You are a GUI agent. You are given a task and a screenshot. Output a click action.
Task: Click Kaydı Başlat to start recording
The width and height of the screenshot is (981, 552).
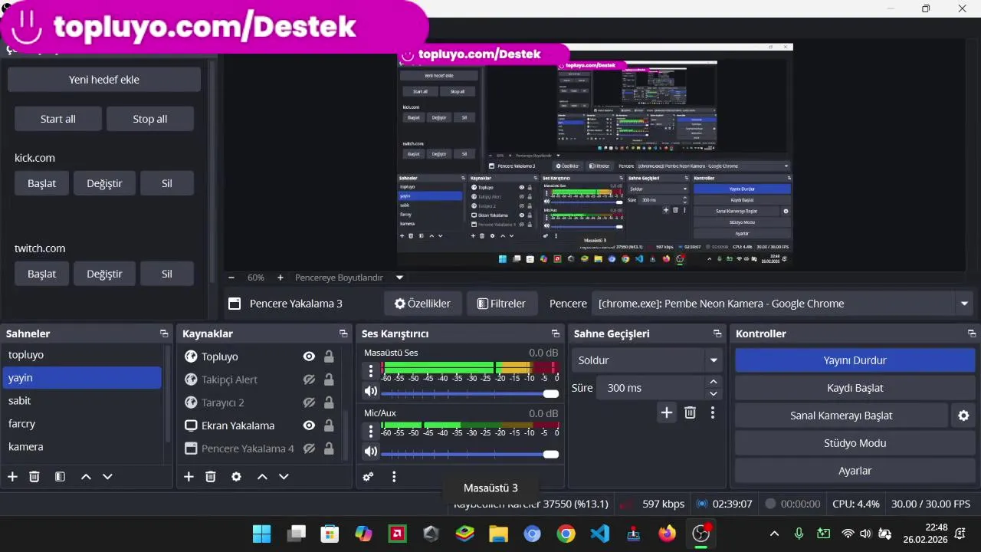point(855,388)
